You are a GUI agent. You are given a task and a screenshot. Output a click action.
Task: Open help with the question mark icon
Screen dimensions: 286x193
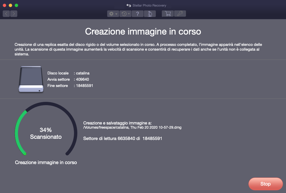tap(137, 14)
